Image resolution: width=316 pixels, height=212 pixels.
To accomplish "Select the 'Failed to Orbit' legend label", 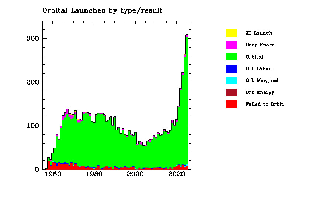I will [x=264, y=104].
